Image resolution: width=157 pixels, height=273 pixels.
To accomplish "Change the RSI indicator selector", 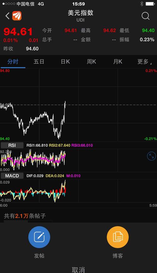I will click(x=12, y=145).
